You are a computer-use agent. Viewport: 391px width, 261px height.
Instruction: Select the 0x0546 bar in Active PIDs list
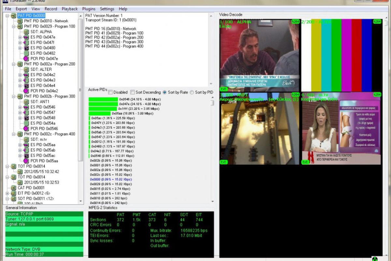[x=103, y=99]
